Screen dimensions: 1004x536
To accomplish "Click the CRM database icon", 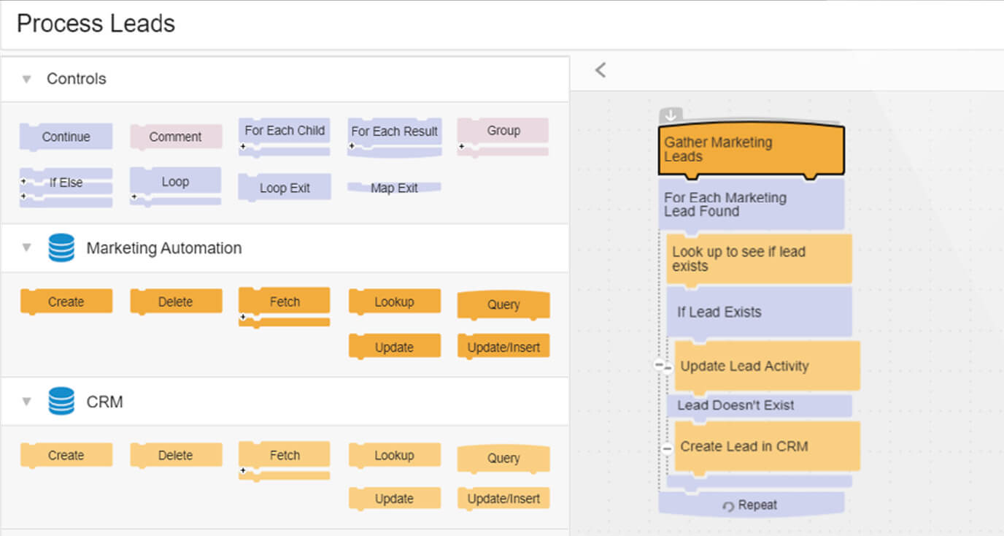I will pos(61,401).
